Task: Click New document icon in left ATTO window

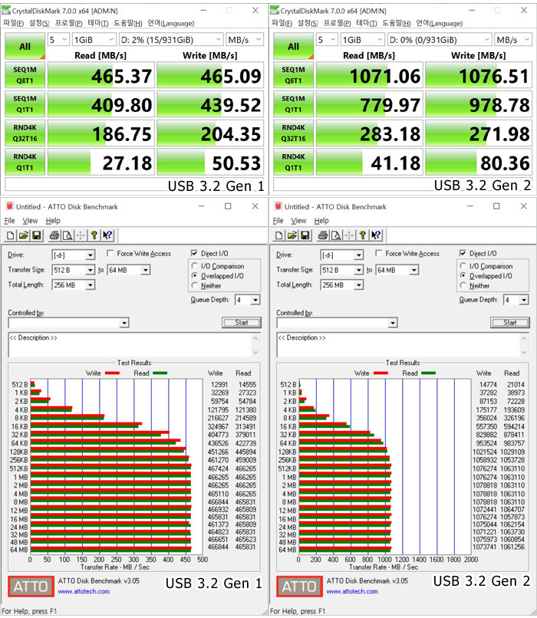Action: point(11,235)
